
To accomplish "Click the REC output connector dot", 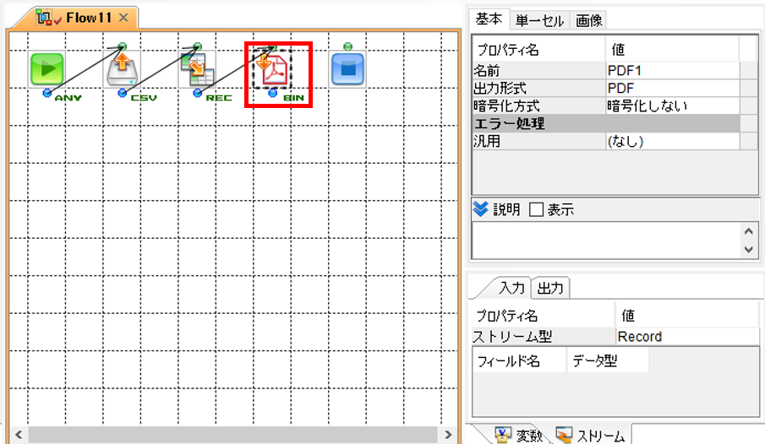I will 197,93.
